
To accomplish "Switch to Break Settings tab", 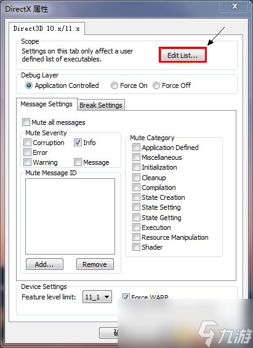I will point(101,105).
